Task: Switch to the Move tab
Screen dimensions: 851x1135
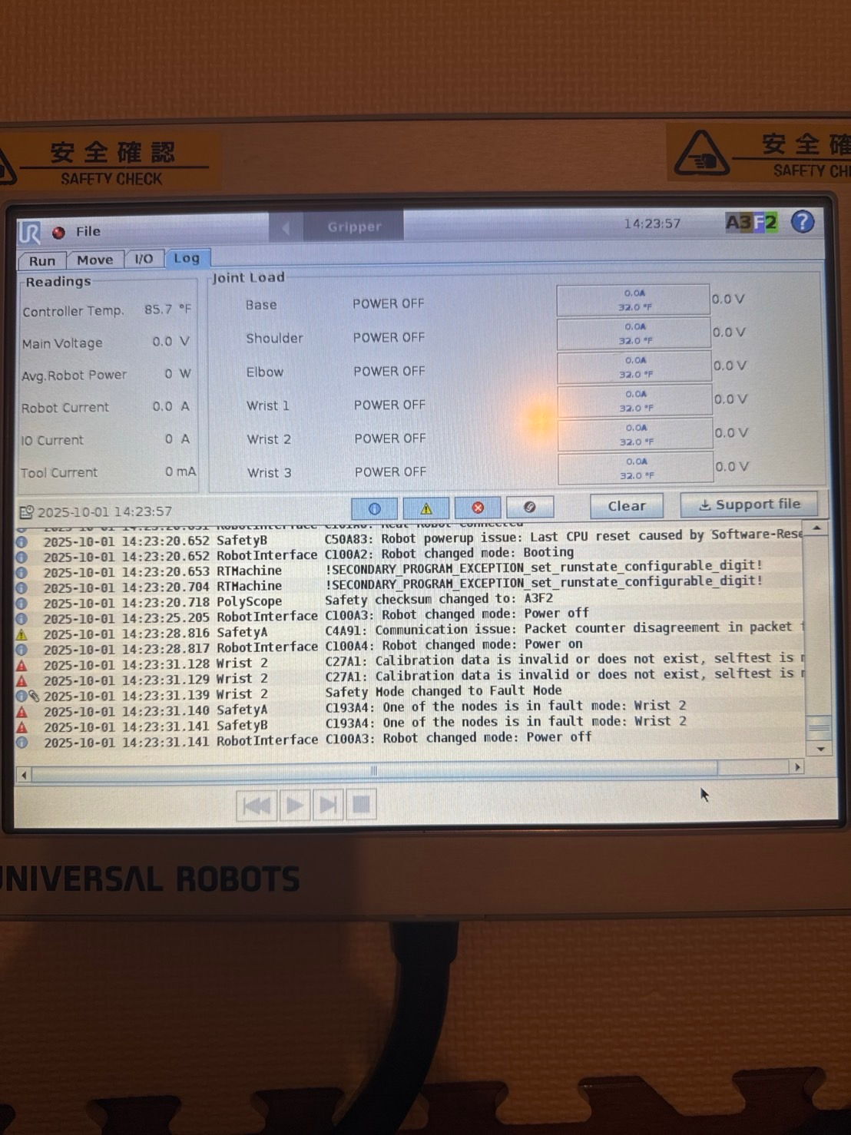Action: click(x=95, y=260)
